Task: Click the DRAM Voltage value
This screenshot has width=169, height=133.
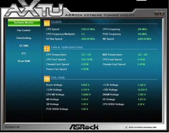Action: tap(142, 95)
